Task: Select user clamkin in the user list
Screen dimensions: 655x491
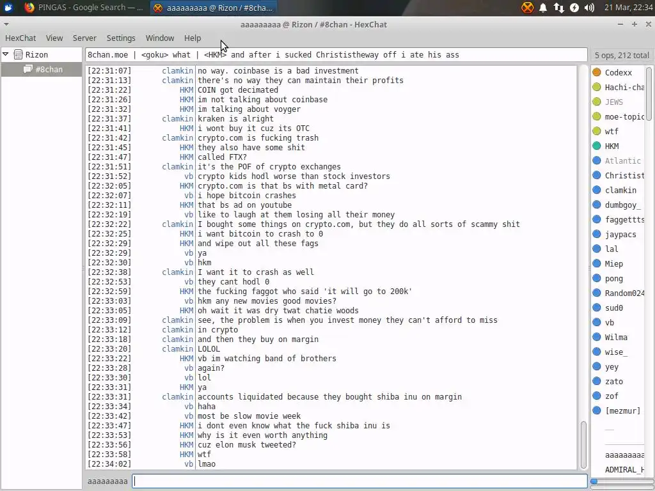Action: (x=620, y=191)
